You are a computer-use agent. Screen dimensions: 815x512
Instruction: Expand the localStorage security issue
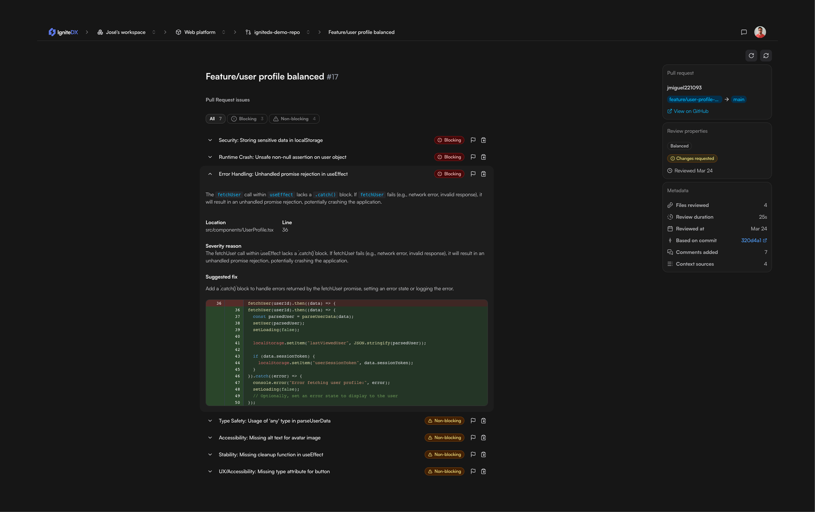(210, 140)
